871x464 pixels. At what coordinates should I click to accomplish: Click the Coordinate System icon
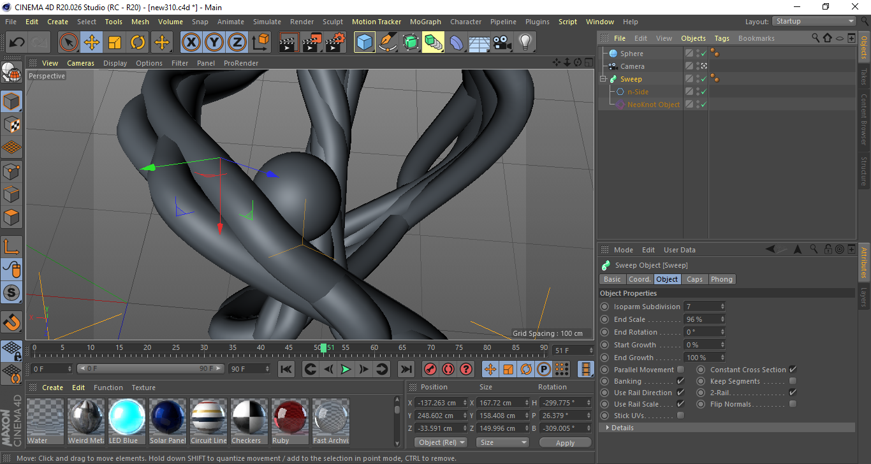tap(260, 43)
